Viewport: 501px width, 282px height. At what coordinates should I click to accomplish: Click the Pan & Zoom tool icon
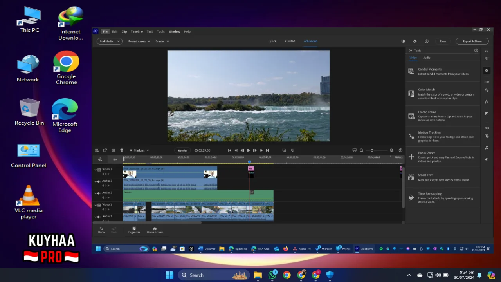(x=411, y=157)
